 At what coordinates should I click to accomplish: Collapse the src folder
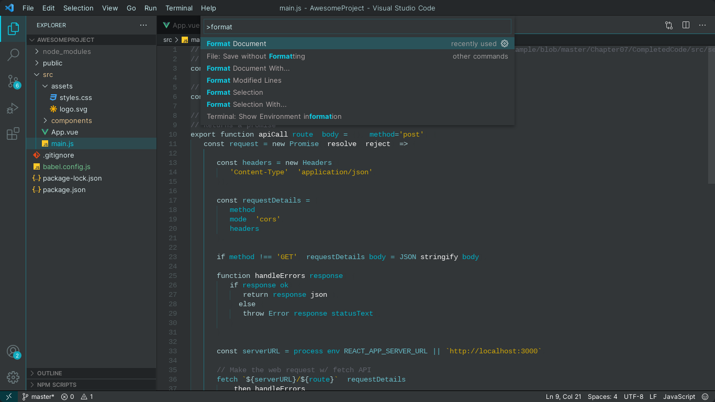coord(92,74)
